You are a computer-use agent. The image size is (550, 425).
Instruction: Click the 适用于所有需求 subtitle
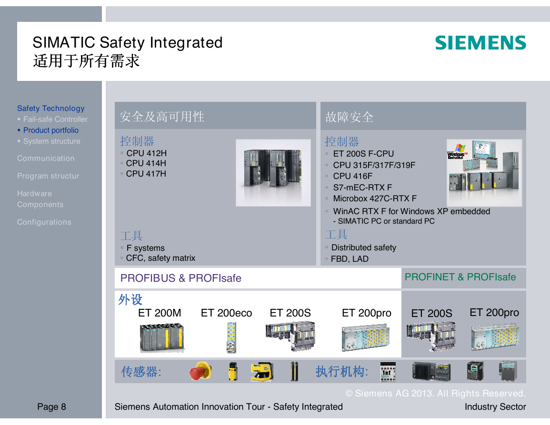(86, 61)
